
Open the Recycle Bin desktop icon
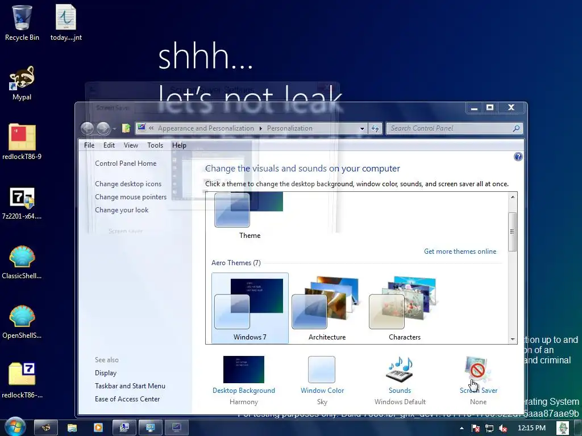22,22
